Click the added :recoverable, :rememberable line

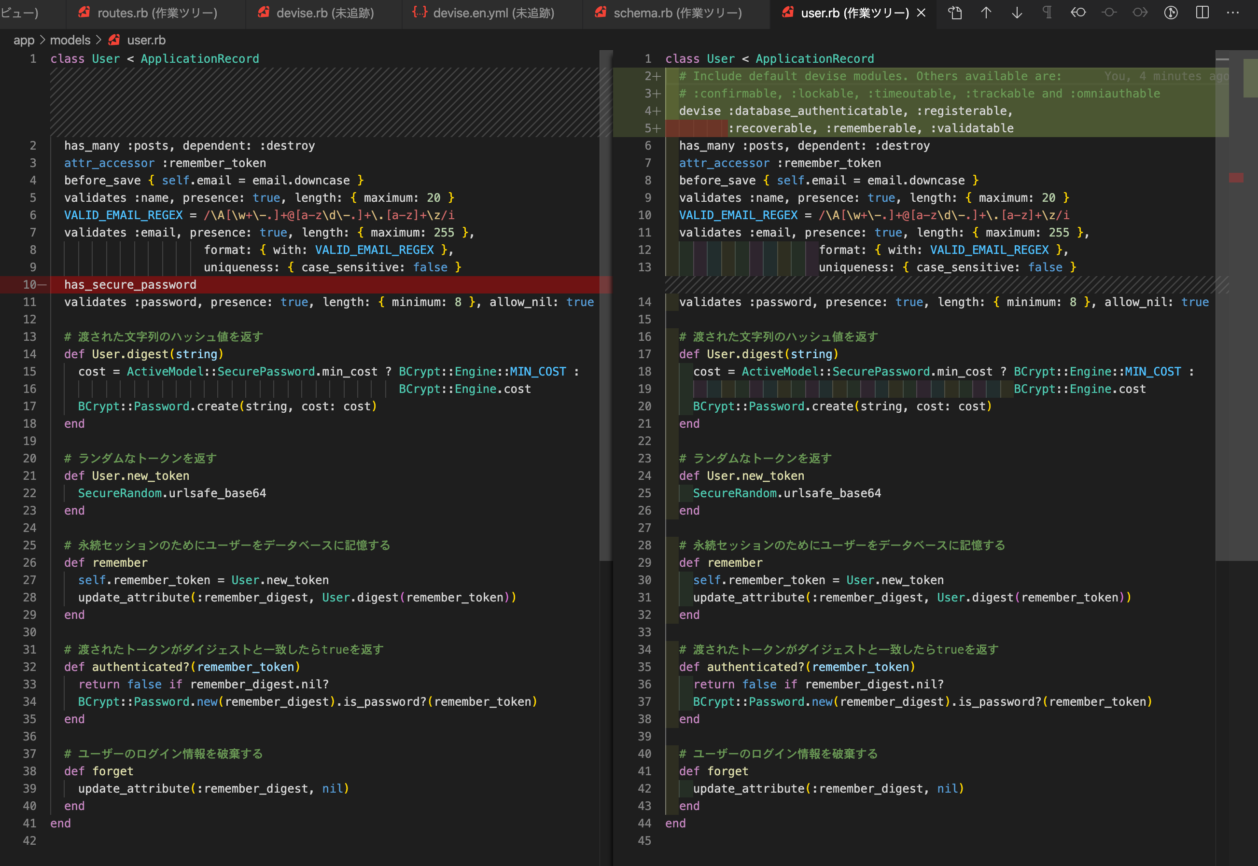[870, 128]
